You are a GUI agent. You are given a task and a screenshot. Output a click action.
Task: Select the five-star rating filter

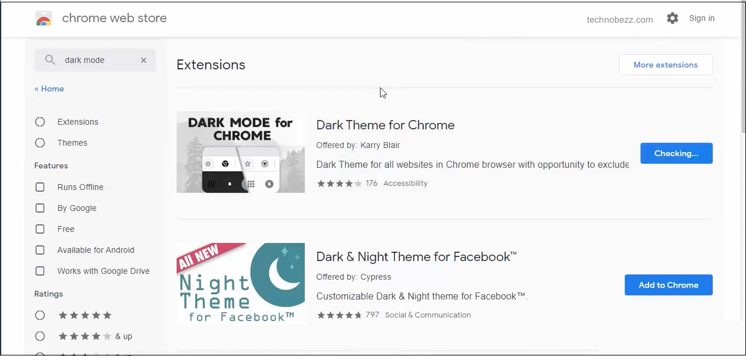[40, 315]
